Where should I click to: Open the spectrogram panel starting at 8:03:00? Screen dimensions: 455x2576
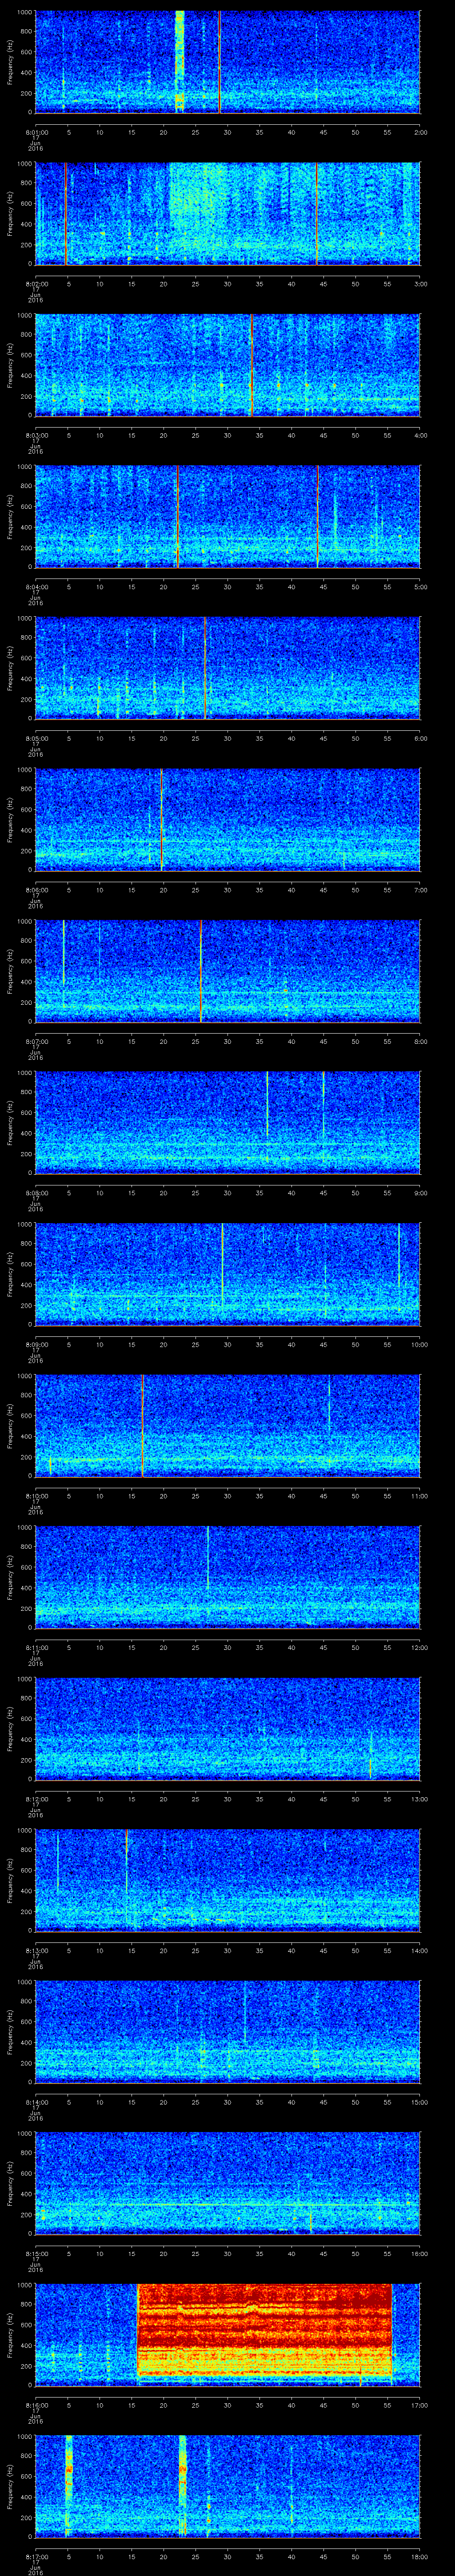pyautogui.click(x=228, y=365)
